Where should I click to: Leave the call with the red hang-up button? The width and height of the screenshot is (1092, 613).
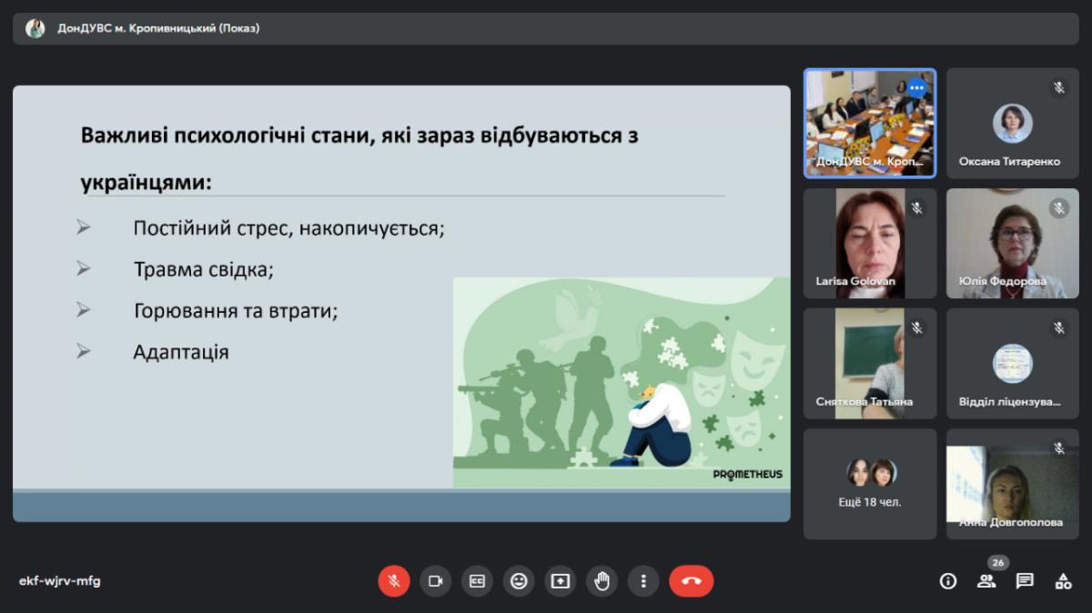(692, 581)
